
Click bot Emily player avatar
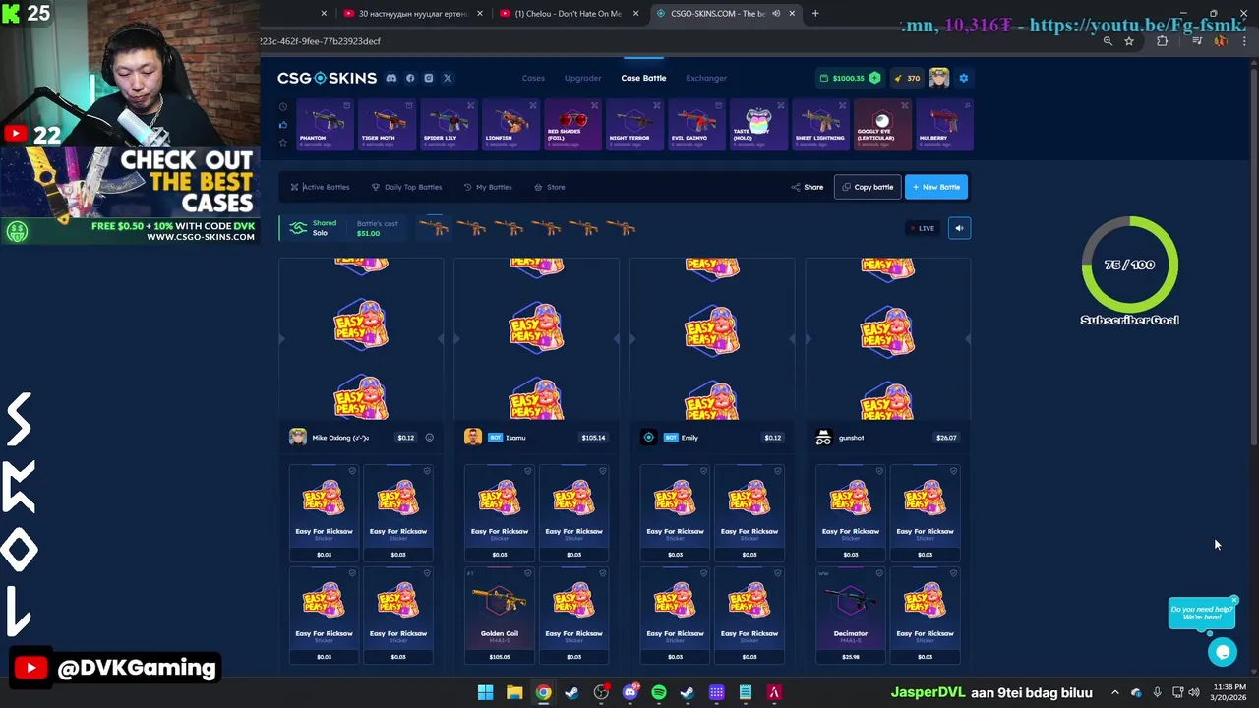(648, 438)
